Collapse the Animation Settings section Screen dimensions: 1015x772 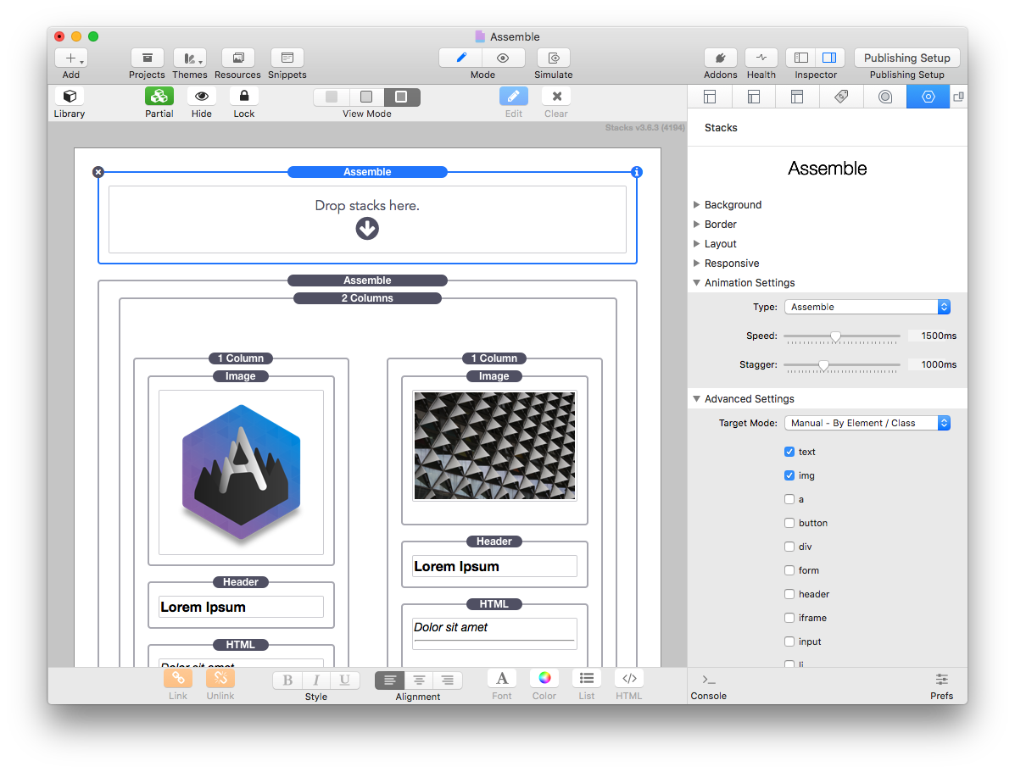tap(696, 283)
